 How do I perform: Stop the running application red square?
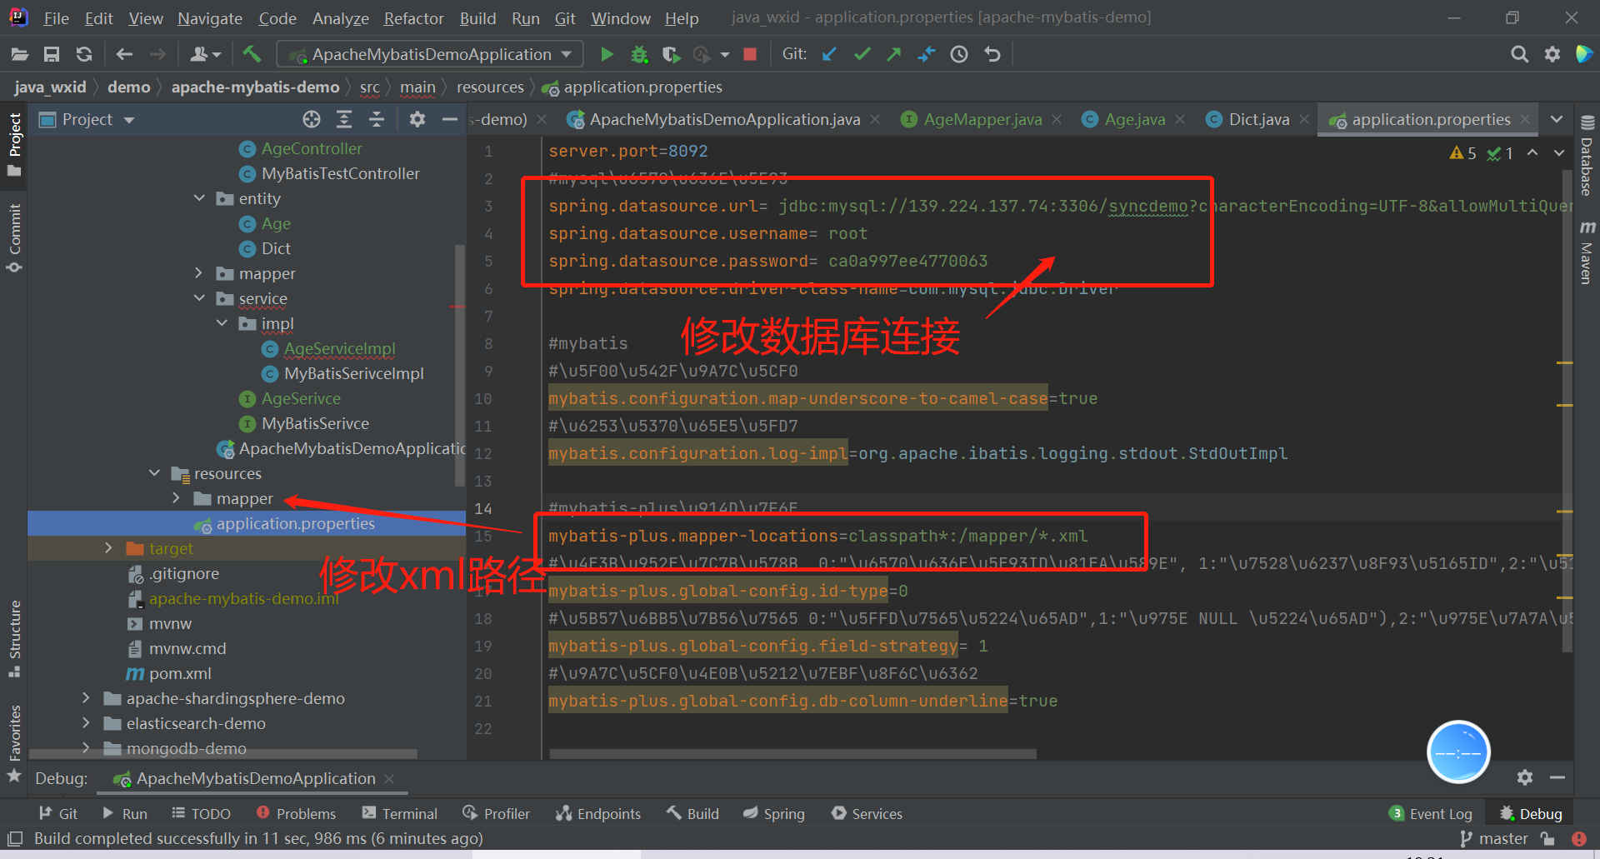pos(750,54)
